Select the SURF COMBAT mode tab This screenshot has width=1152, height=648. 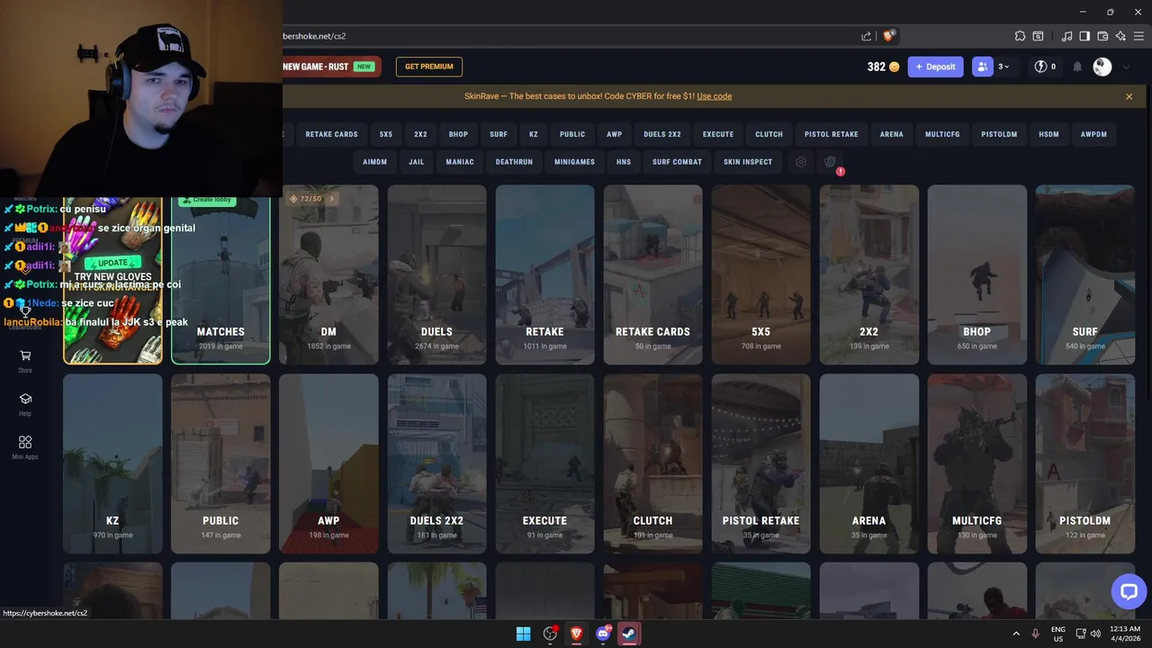[x=677, y=162]
